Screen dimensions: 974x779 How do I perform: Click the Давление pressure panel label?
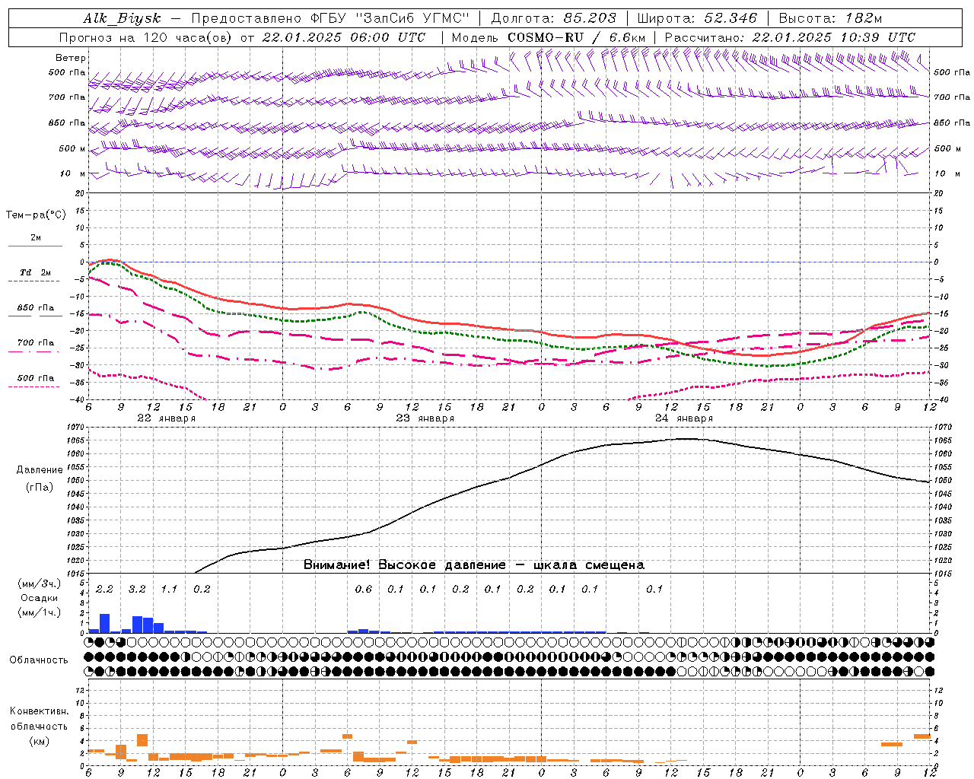(x=40, y=470)
